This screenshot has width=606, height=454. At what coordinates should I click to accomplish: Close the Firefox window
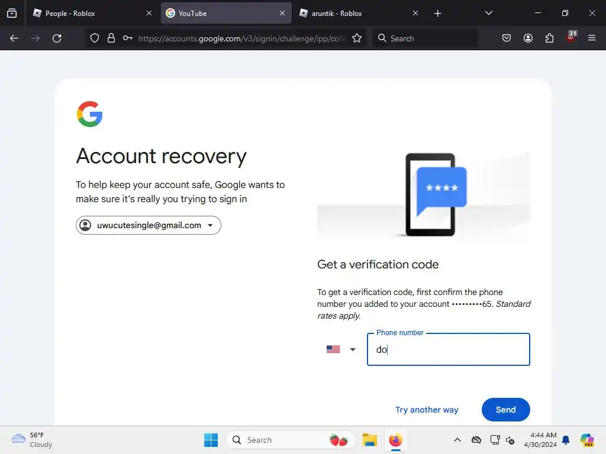592,13
